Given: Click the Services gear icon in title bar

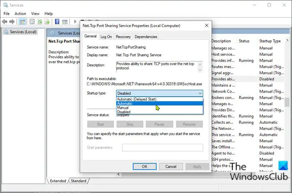Looking at the screenshot, I should [x=5, y=5].
